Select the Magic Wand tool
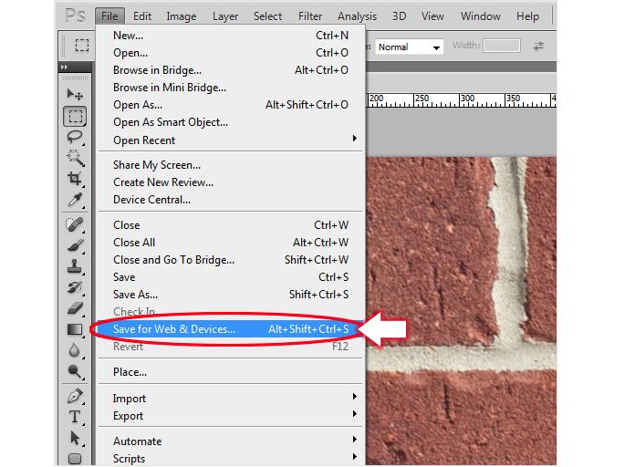Screen dimensions: 635x467 (x=75, y=158)
